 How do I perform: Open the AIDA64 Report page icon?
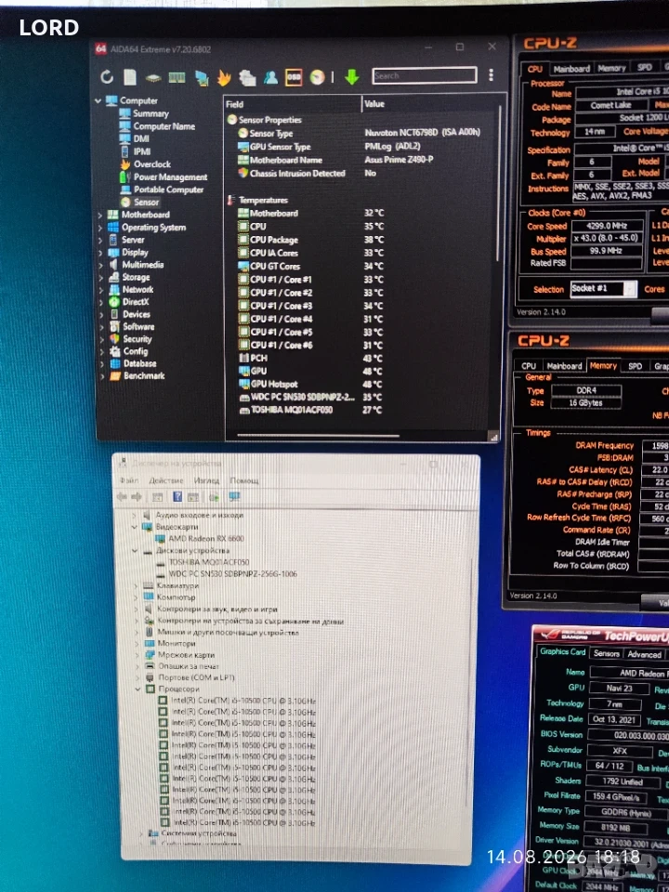pyautogui.click(x=130, y=77)
